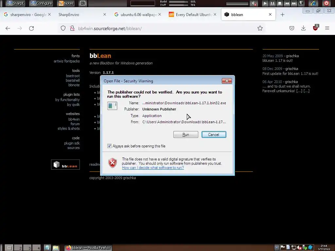Open the bsetshell link
Viewport: 335px width, 251px height.
pyautogui.click(x=73, y=80)
